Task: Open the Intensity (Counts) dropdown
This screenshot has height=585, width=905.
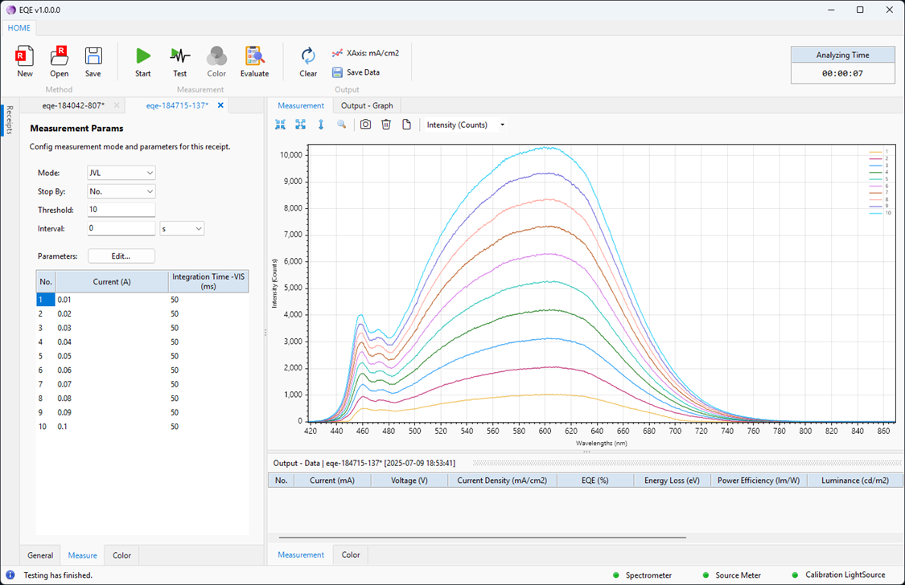Action: click(x=466, y=125)
